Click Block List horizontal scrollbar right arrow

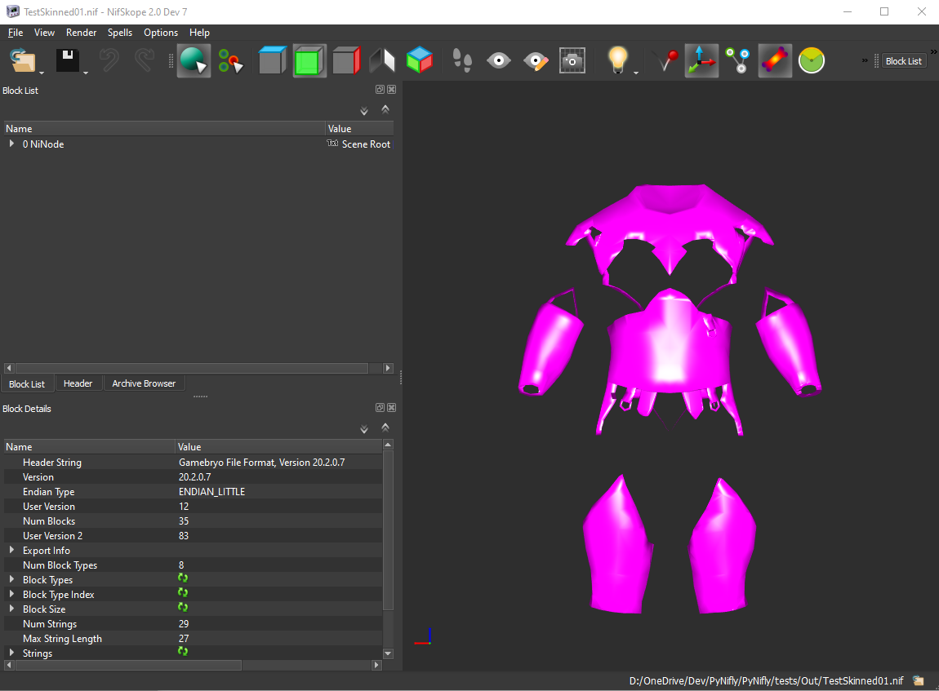coord(388,368)
